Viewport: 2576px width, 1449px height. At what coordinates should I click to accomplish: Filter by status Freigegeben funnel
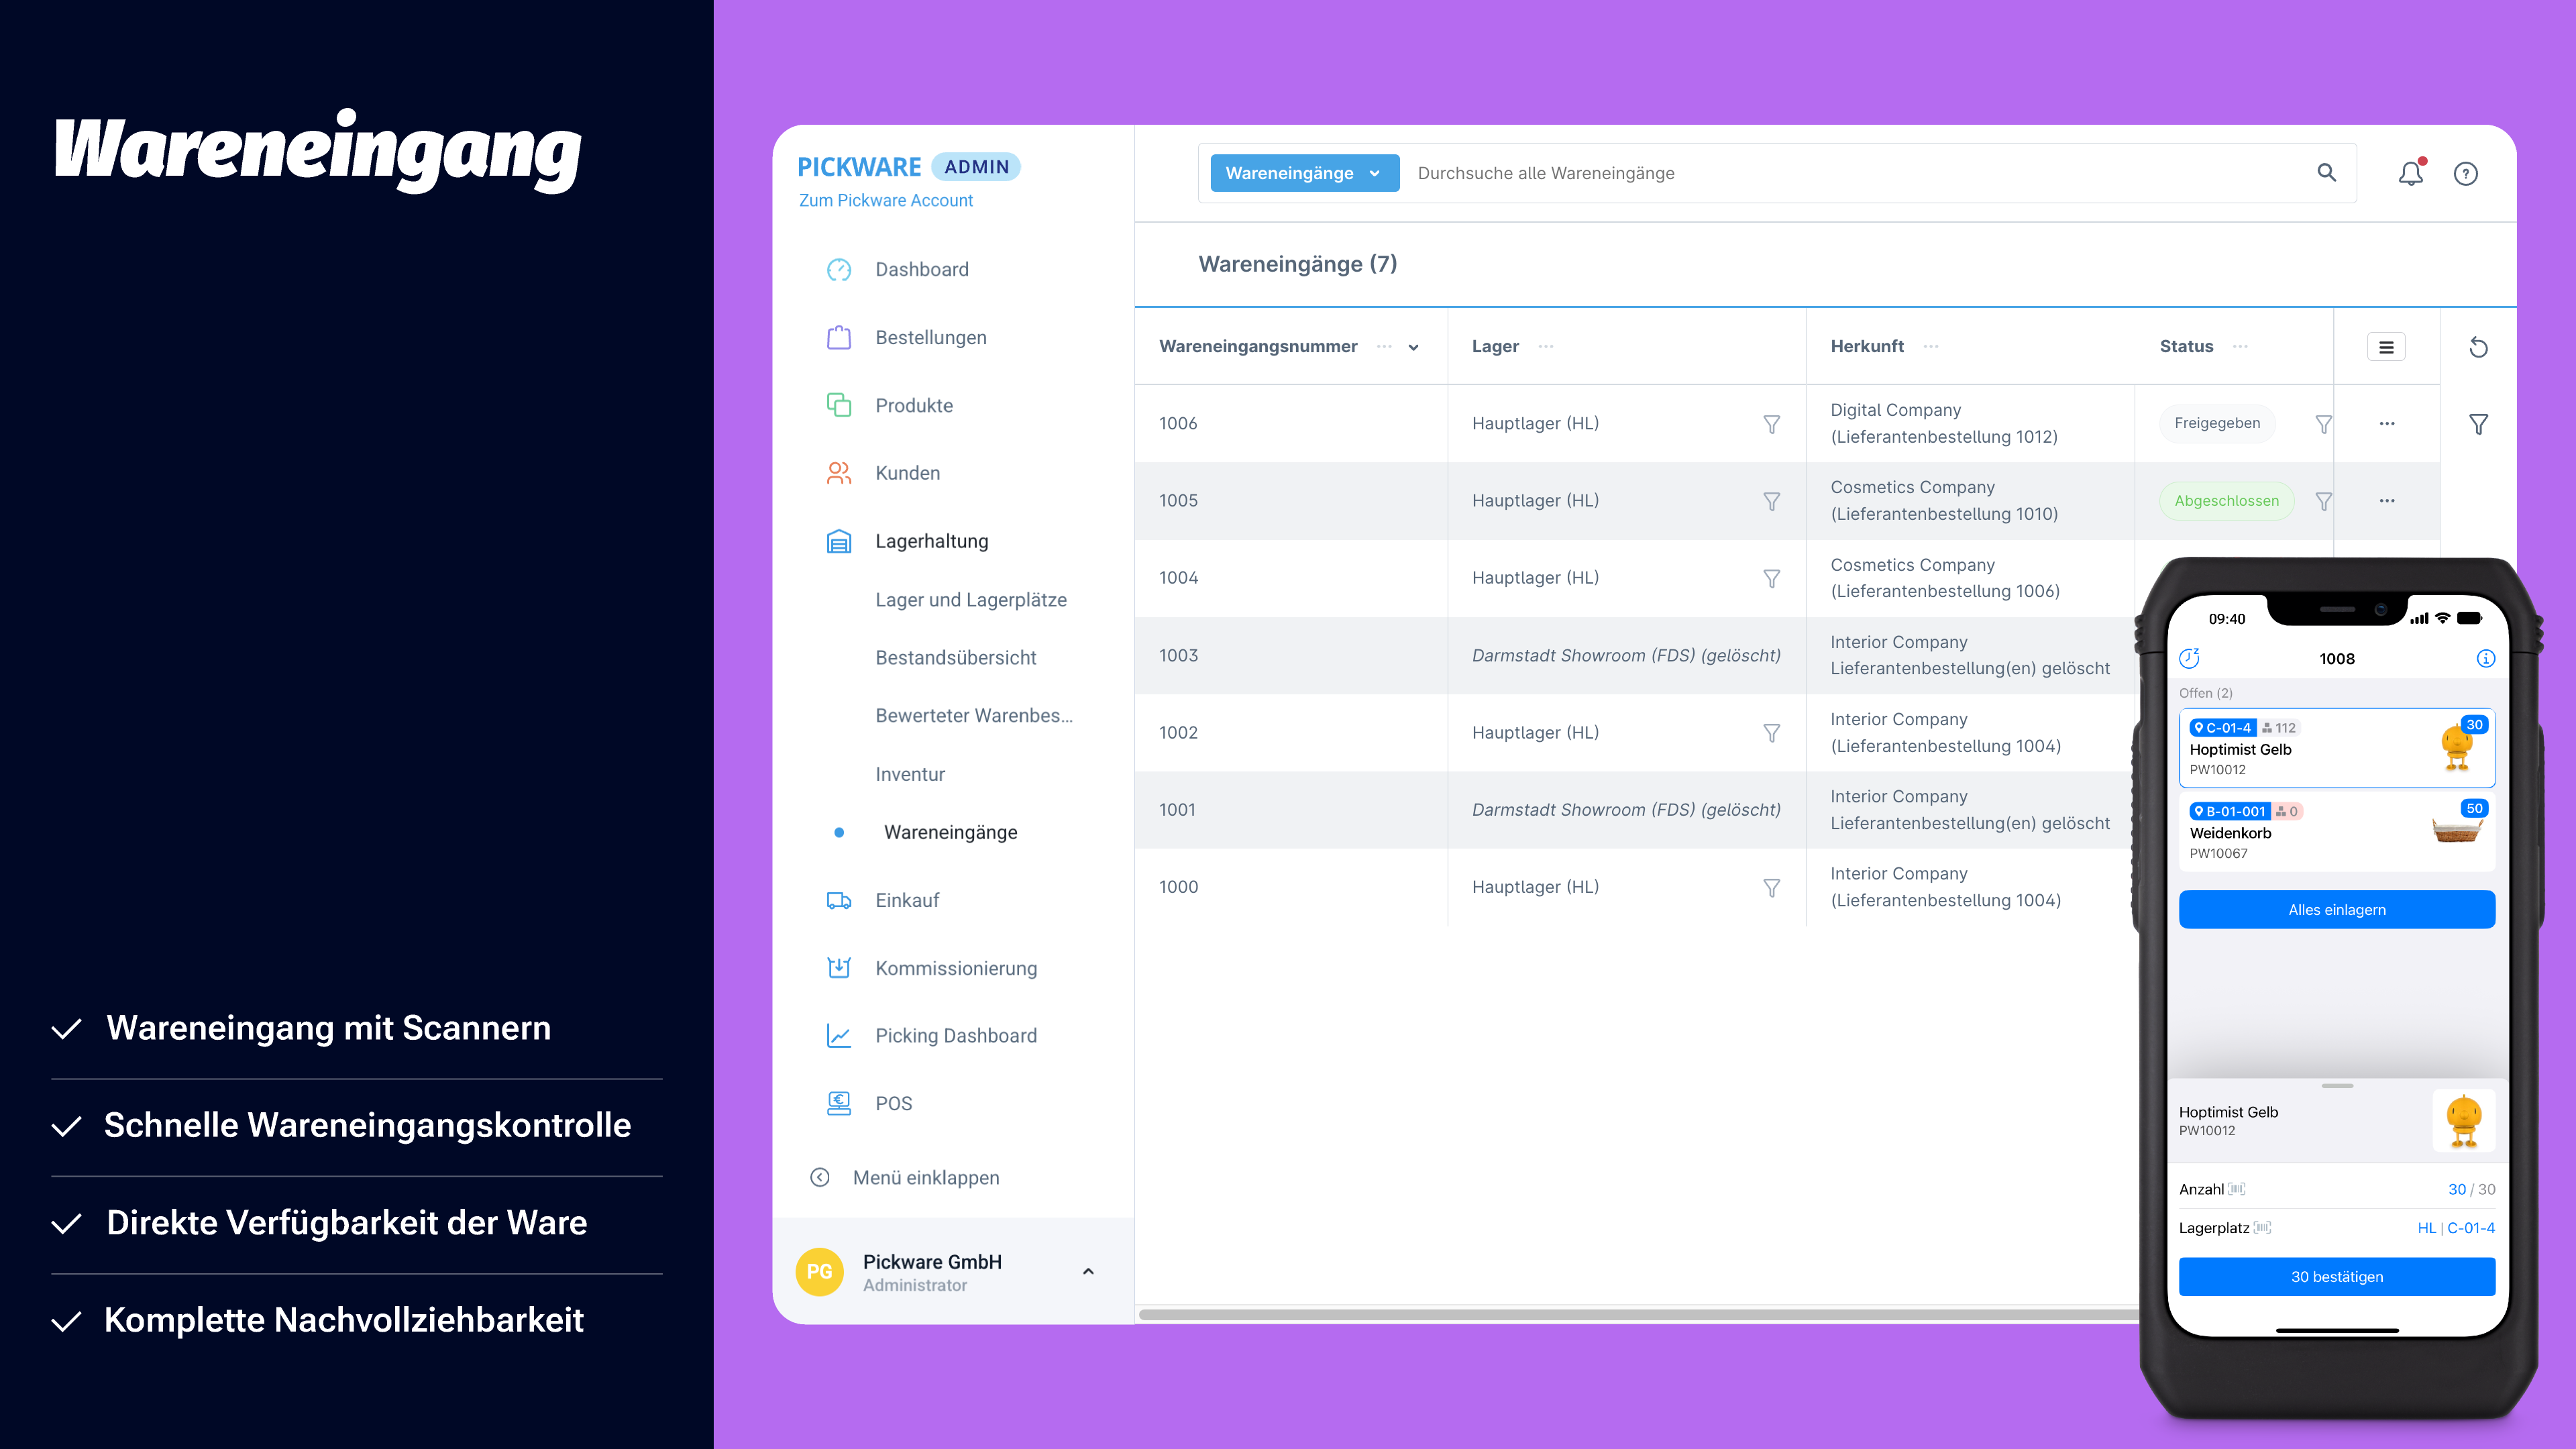click(x=2323, y=424)
